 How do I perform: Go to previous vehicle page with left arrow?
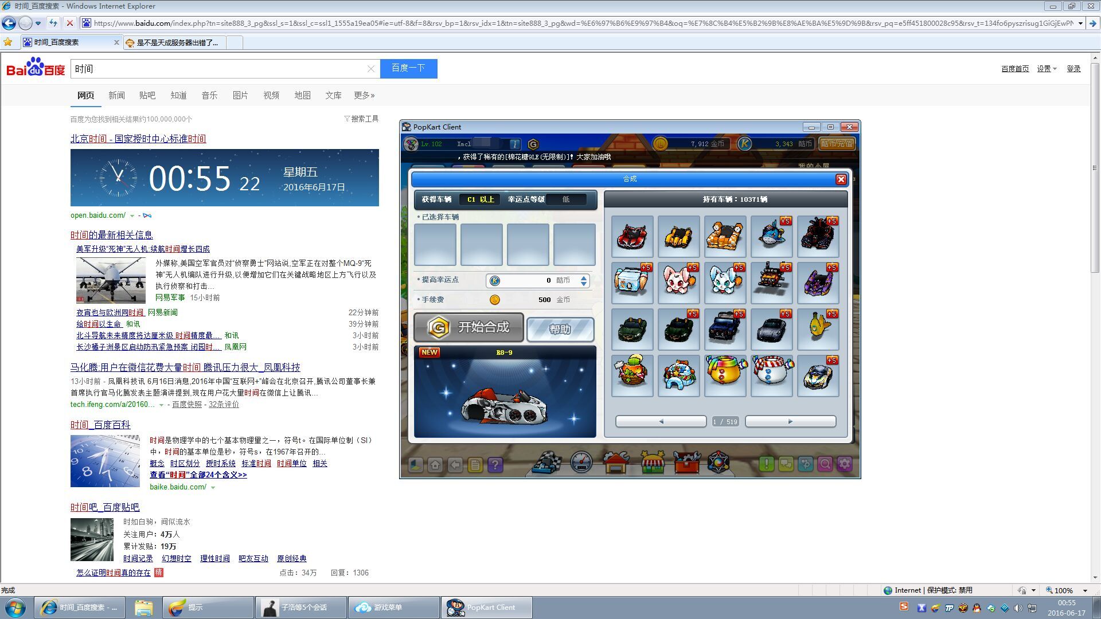pos(661,421)
